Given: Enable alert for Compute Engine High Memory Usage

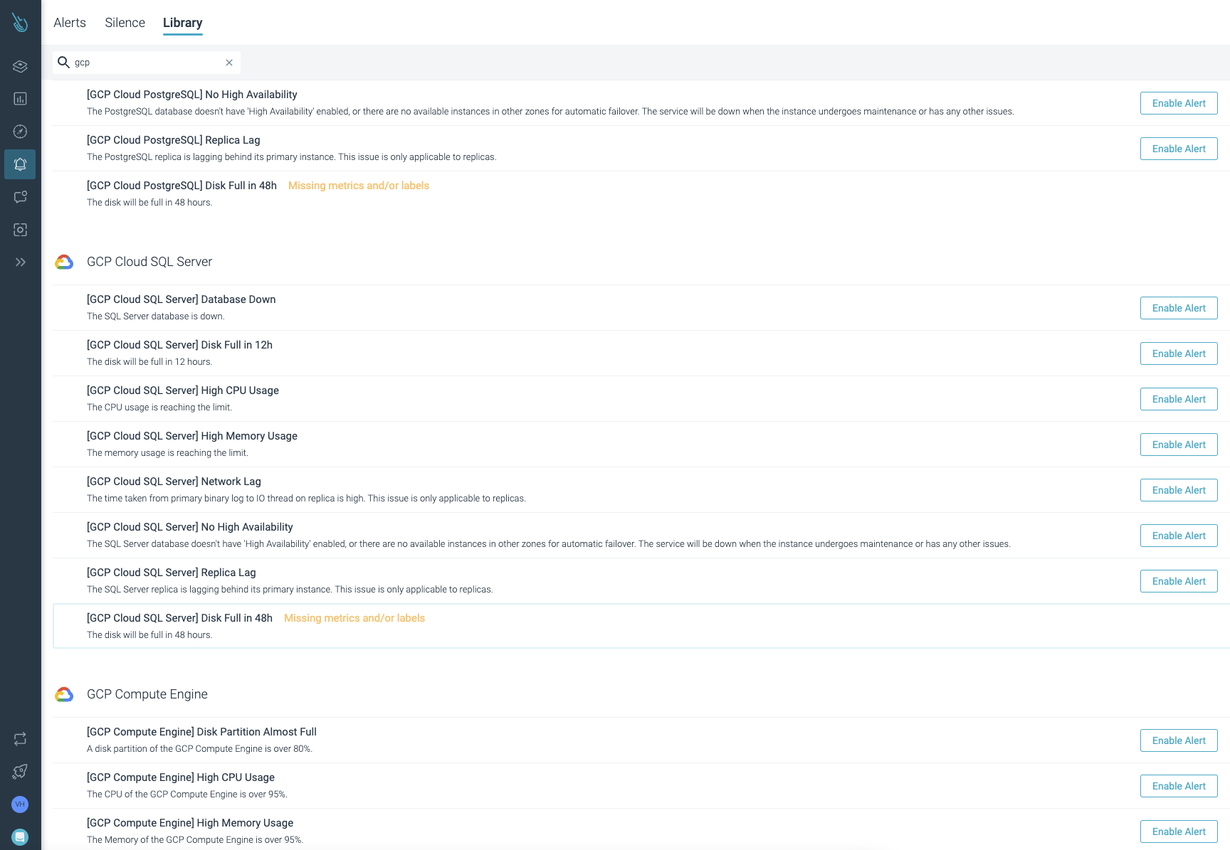Looking at the screenshot, I should tap(1179, 832).
